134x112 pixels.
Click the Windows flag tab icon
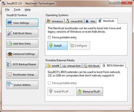[x=49, y=21]
